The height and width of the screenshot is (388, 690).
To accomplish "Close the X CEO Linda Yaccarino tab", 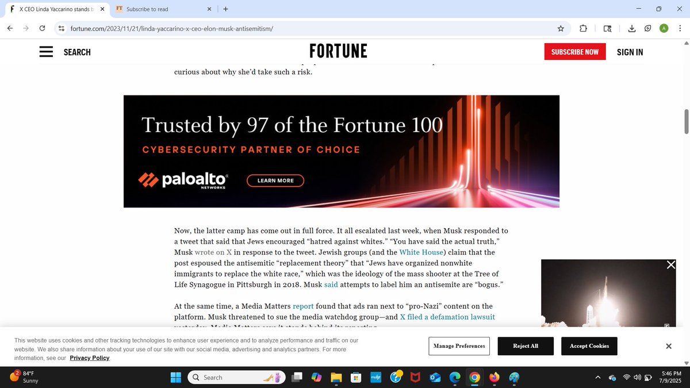I will (102, 9).
